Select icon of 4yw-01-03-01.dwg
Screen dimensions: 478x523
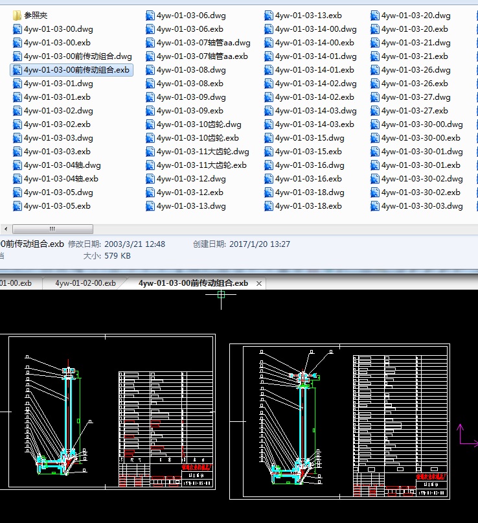(x=17, y=84)
